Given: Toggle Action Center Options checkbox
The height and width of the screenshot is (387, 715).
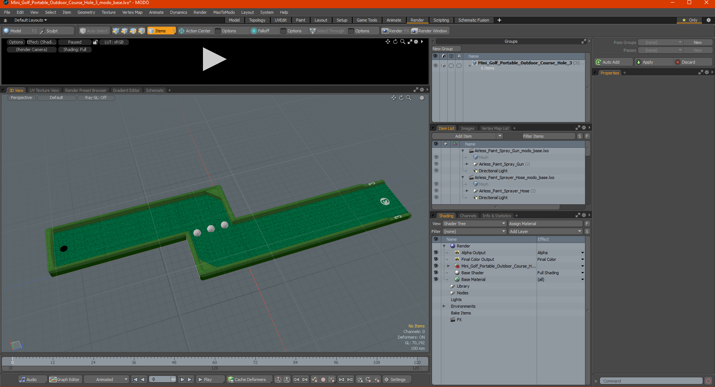Looking at the screenshot, I should [218, 31].
